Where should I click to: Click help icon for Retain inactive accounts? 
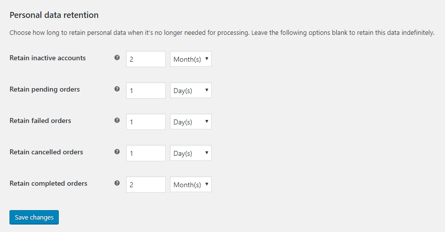[x=117, y=58]
